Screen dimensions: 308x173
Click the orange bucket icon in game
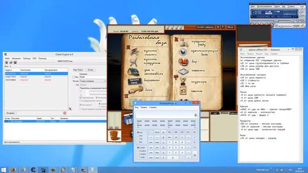[114, 136]
